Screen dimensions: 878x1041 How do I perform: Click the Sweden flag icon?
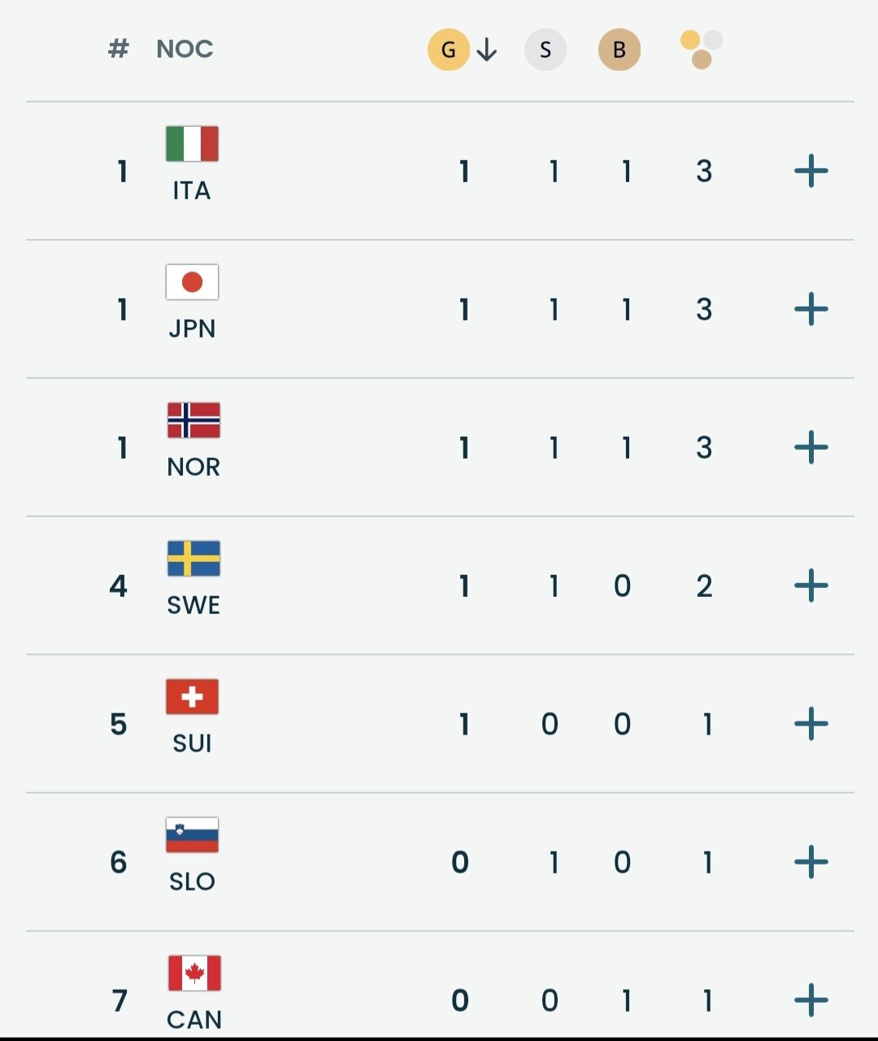coord(193,559)
